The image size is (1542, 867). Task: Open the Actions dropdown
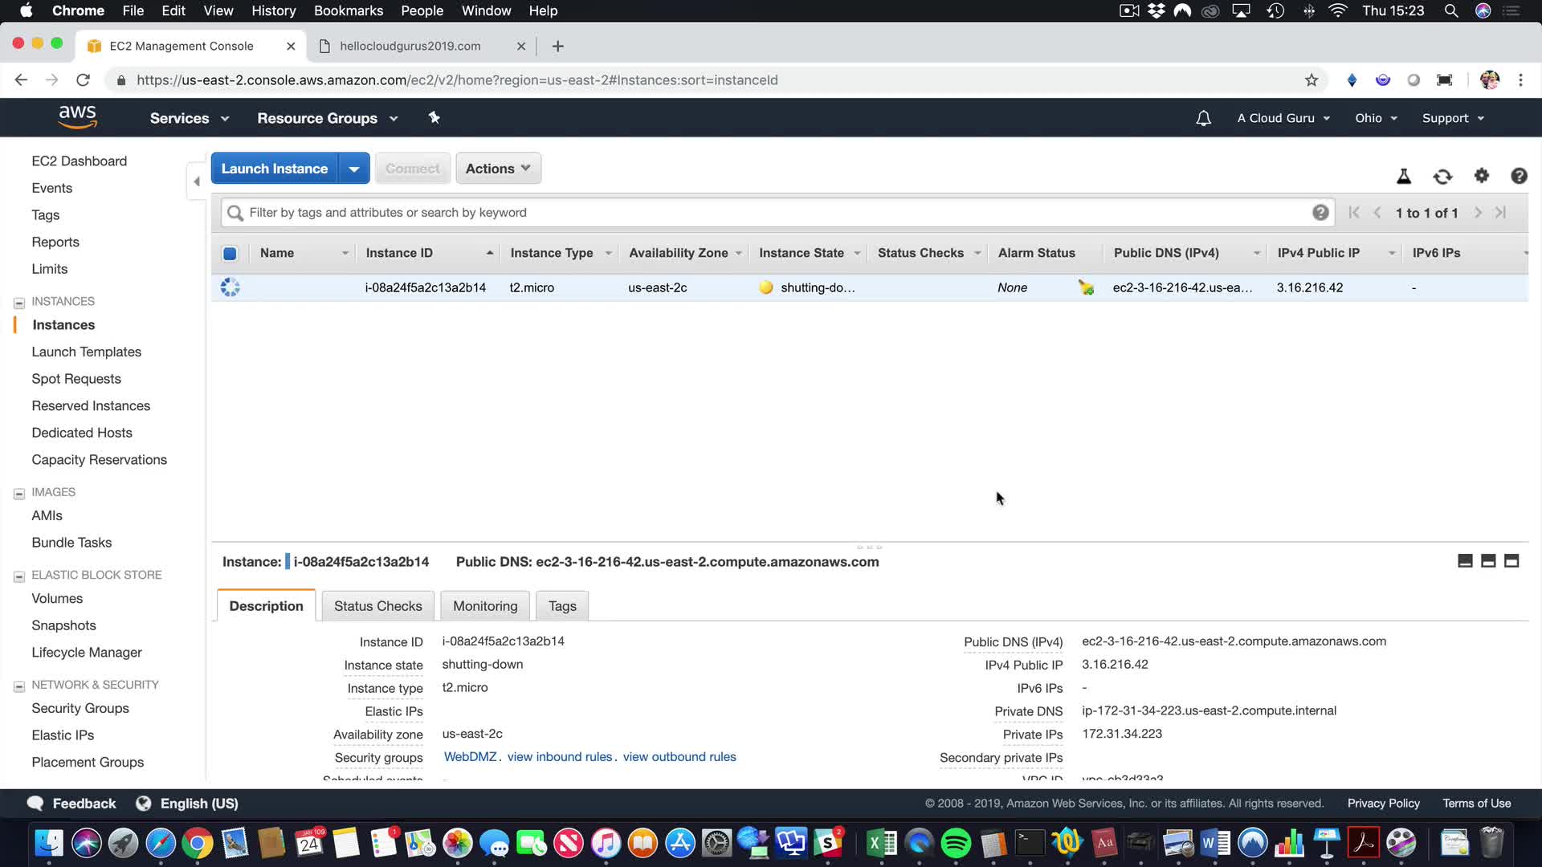[x=498, y=169]
